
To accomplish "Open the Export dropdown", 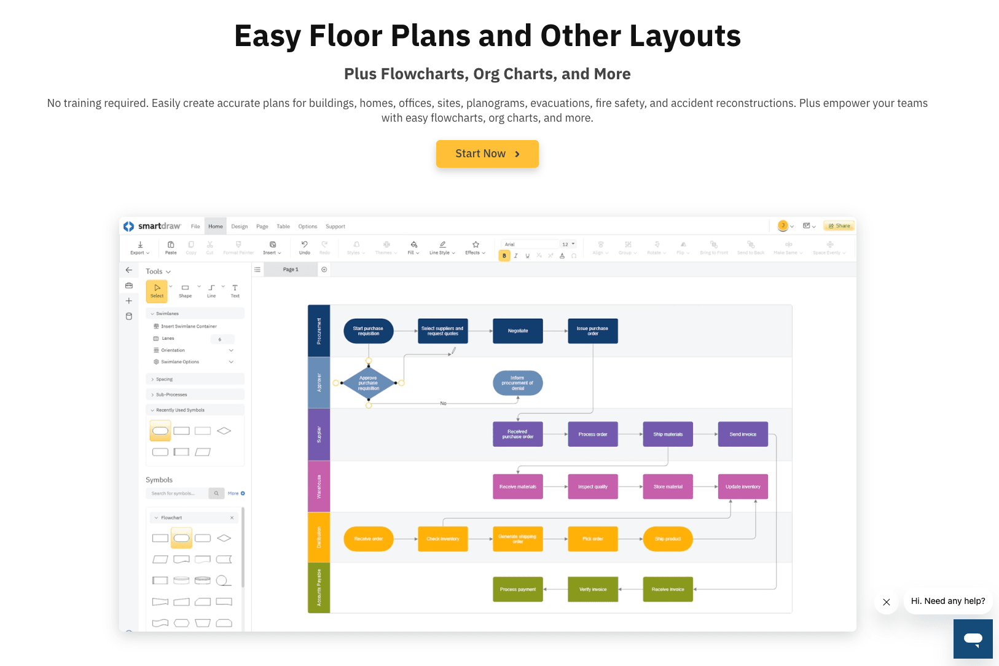I will point(140,248).
